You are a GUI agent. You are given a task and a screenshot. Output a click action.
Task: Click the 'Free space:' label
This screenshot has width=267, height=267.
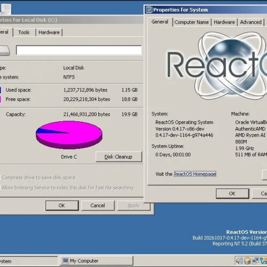pyautogui.click(x=18, y=99)
